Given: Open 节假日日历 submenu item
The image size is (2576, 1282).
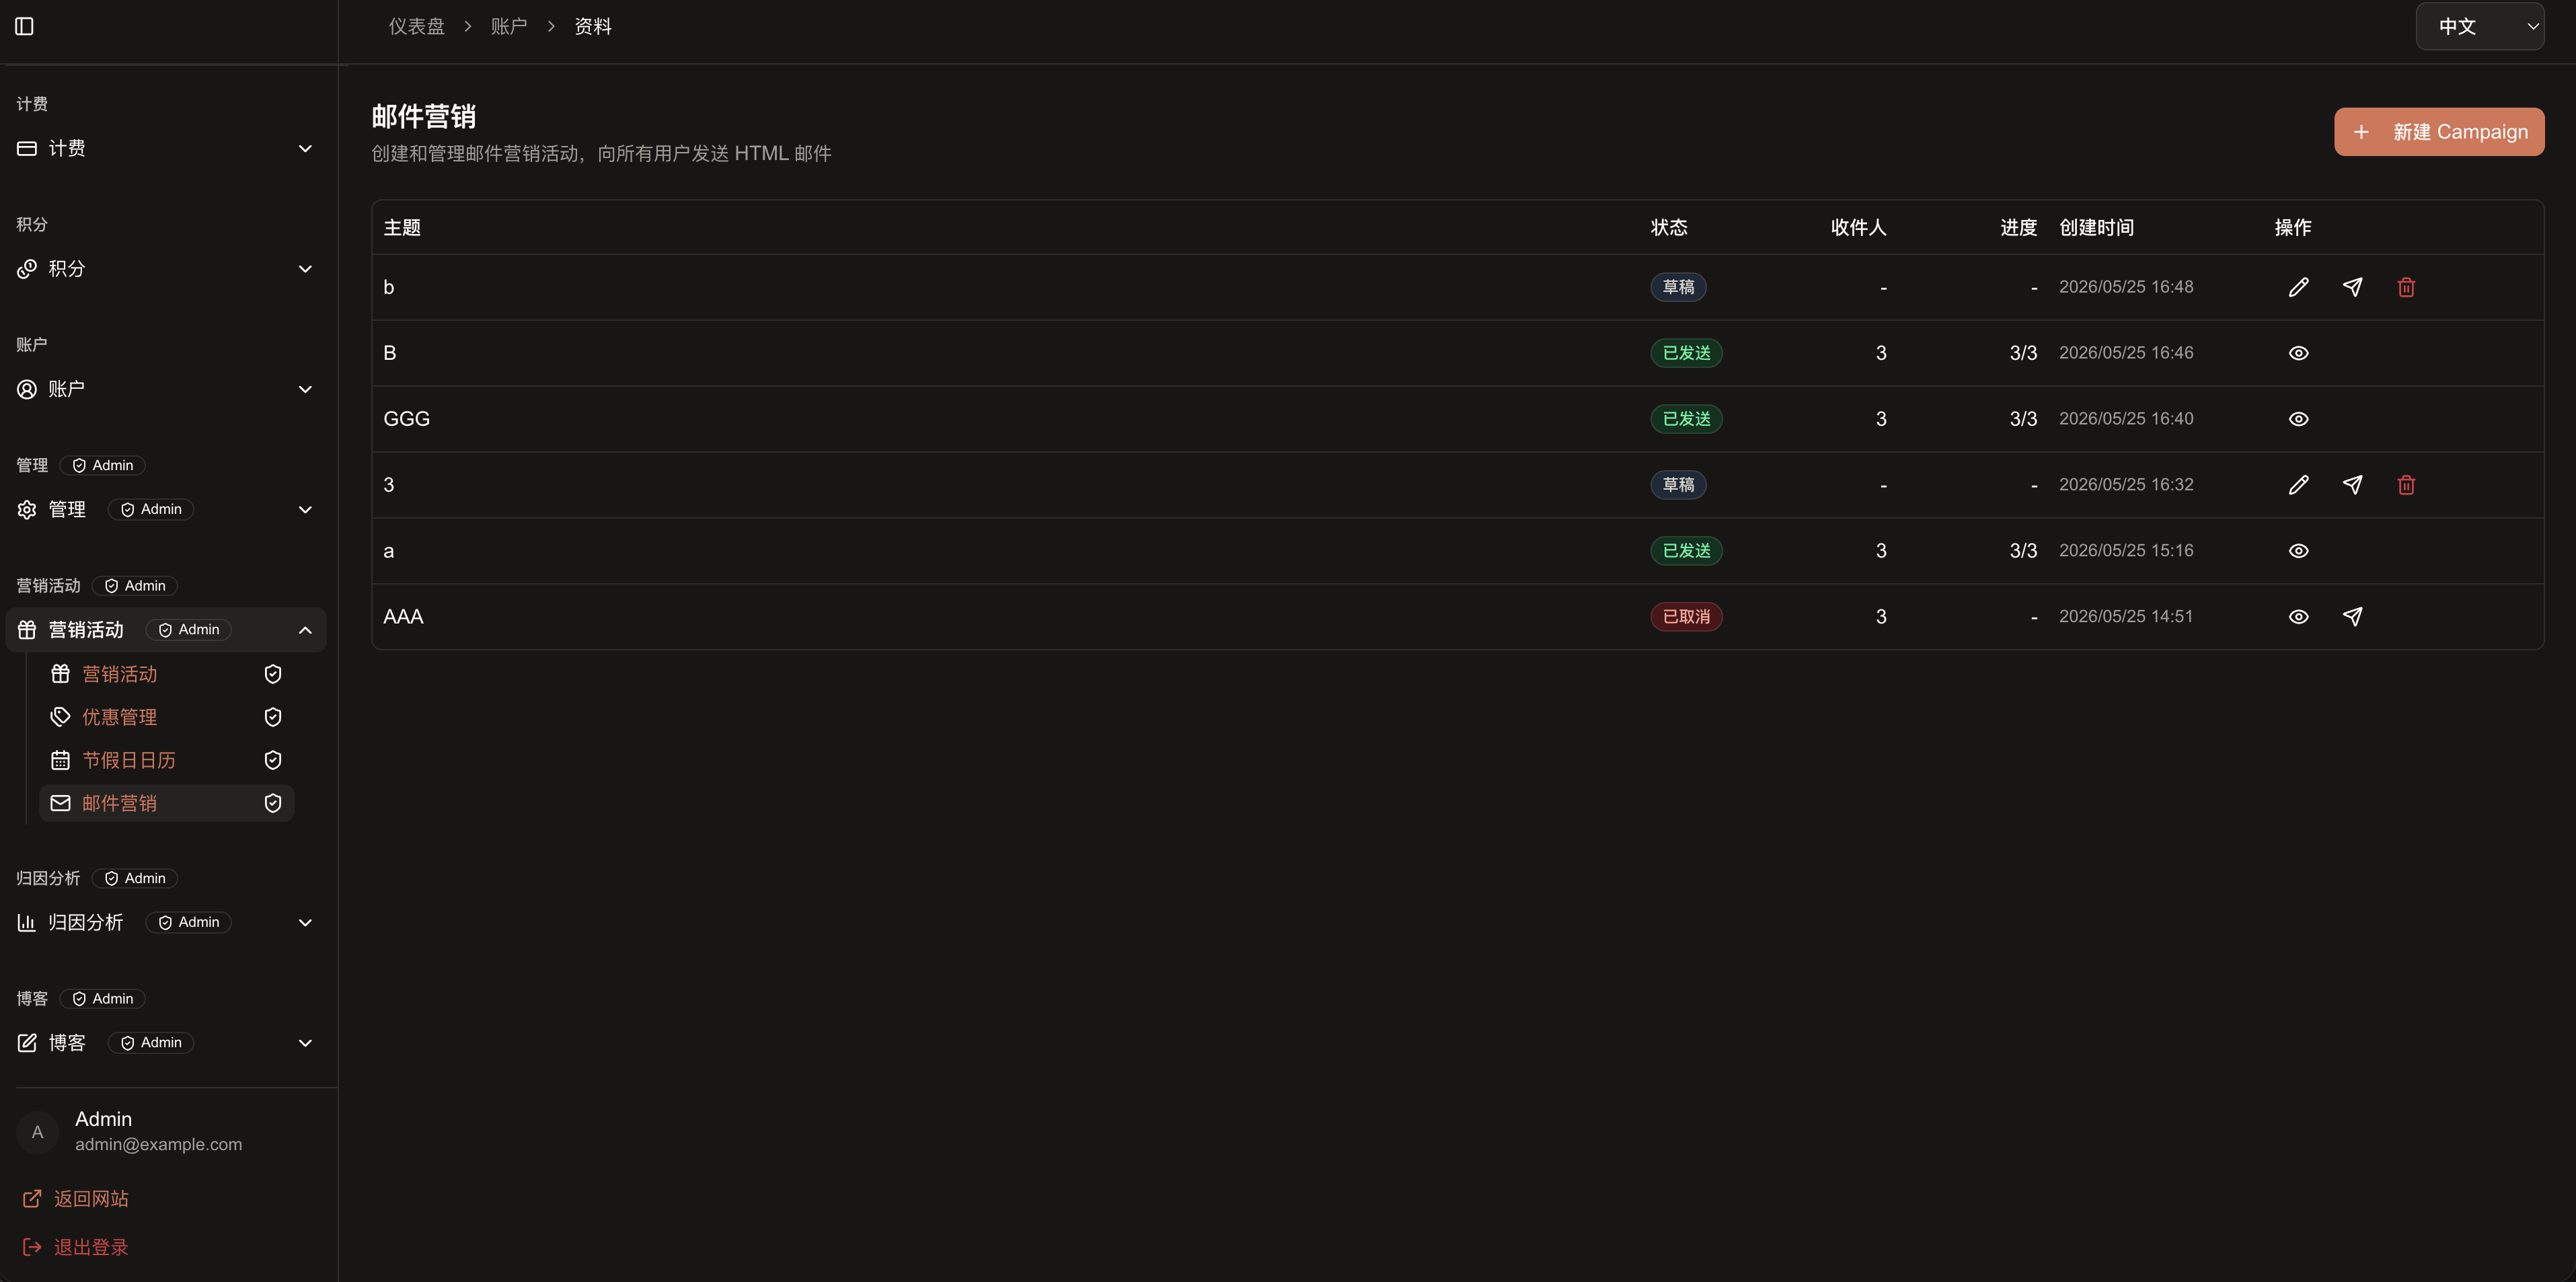Looking at the screenshot, I should coord(166,760).
